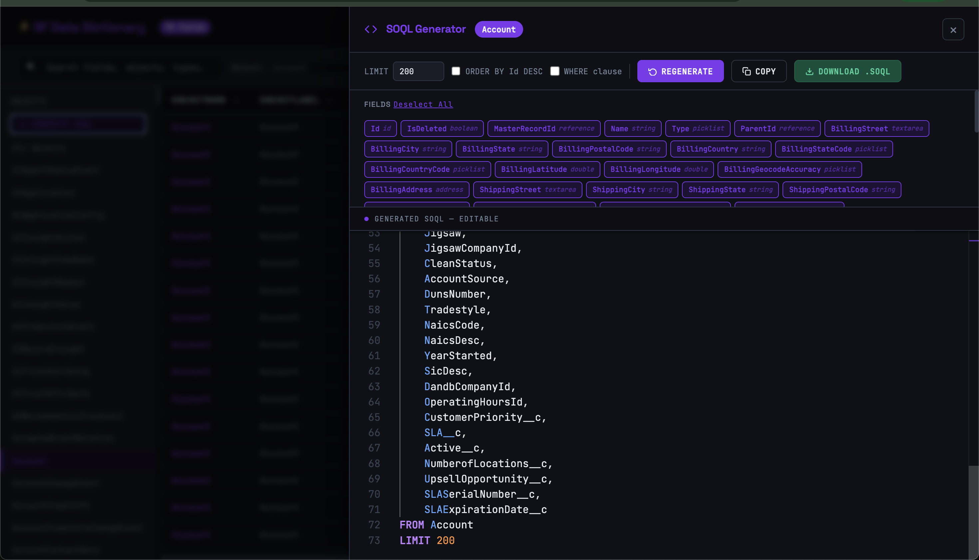Toggle the BillingCountryCode picklist chip
This screenshot has width=979, height=560.
pos(427,169)
